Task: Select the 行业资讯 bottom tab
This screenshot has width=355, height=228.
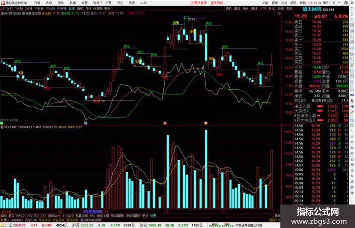Action: coord(58,220)
